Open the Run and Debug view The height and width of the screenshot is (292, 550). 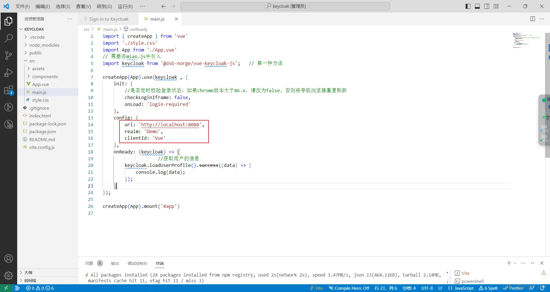click(x=9, y=73)
